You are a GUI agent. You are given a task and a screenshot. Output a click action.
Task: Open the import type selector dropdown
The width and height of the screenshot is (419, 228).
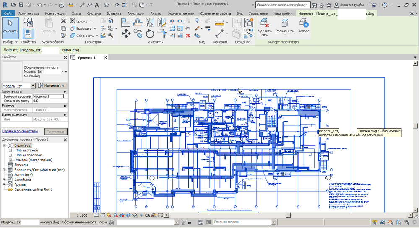tap(33, 86)
